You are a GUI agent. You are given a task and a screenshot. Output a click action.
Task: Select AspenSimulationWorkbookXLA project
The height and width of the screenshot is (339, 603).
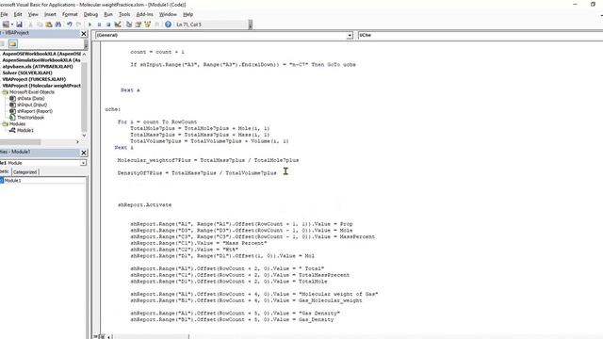tap(41, 60)
